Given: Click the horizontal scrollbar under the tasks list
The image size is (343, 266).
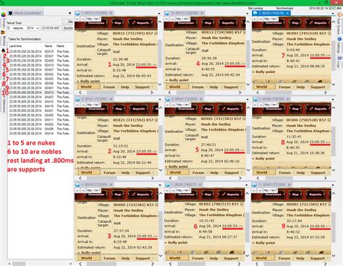Looking at the screenshot, I should [40, 264].
